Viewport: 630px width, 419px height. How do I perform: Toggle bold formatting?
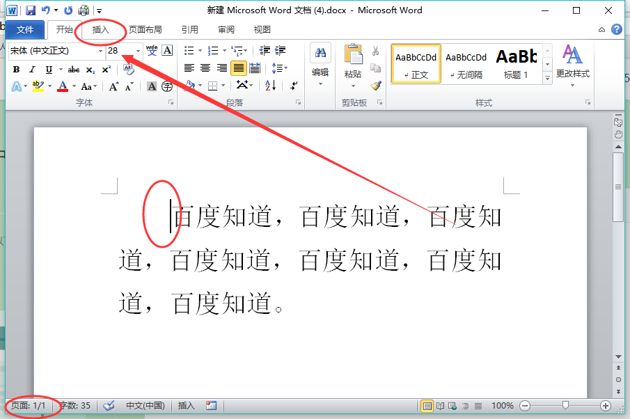tap(17, 70)
